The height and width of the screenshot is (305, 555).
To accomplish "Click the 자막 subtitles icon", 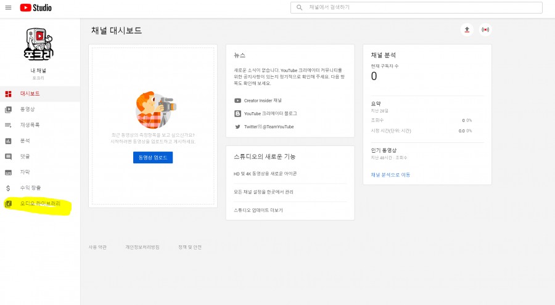I will click(x=8, y=173).
